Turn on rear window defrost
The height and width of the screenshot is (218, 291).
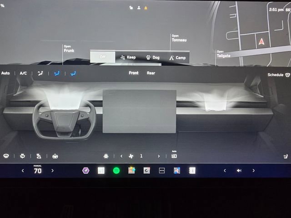point(22,156)
